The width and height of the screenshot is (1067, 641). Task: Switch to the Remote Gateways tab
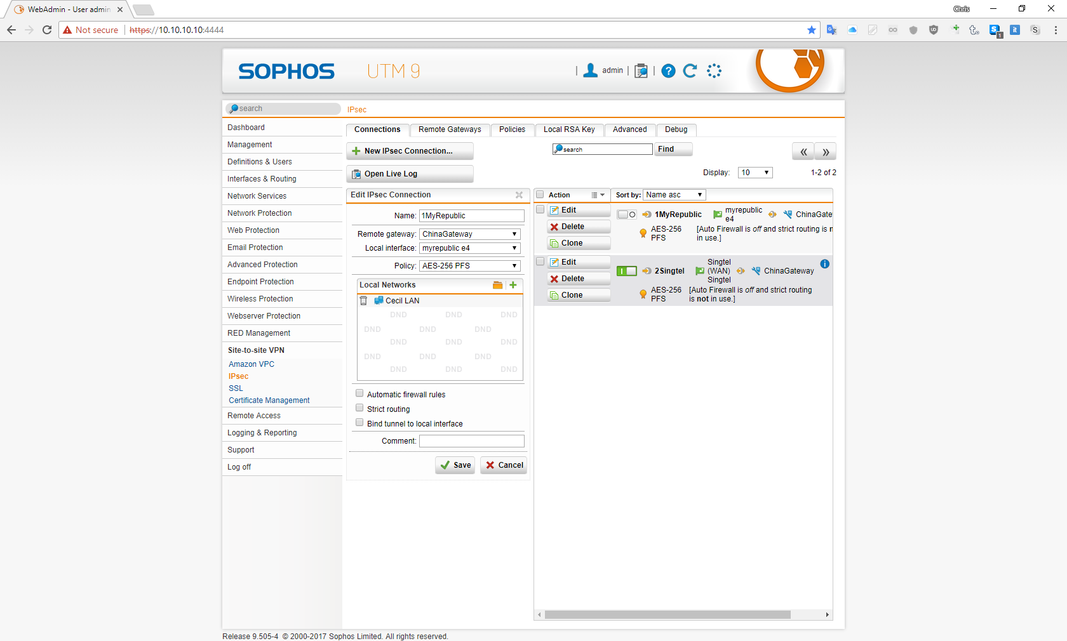(x=450, y=129)
